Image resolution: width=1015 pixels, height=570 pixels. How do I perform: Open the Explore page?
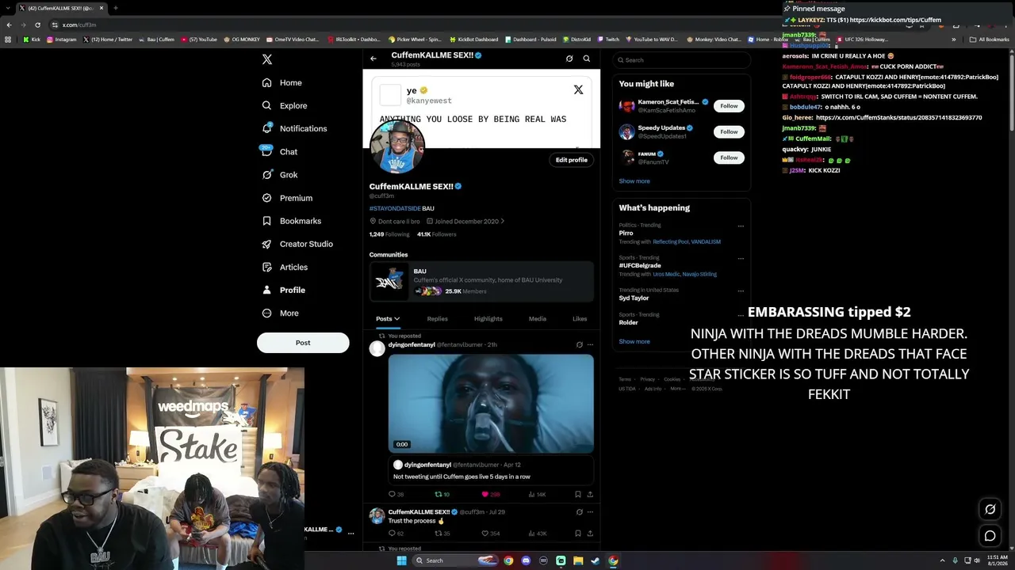click(x=285, y=105)
